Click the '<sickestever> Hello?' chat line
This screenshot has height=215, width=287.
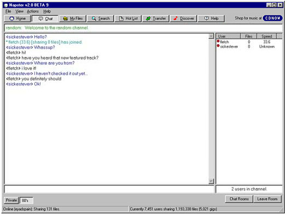click(x=27, y=37)
